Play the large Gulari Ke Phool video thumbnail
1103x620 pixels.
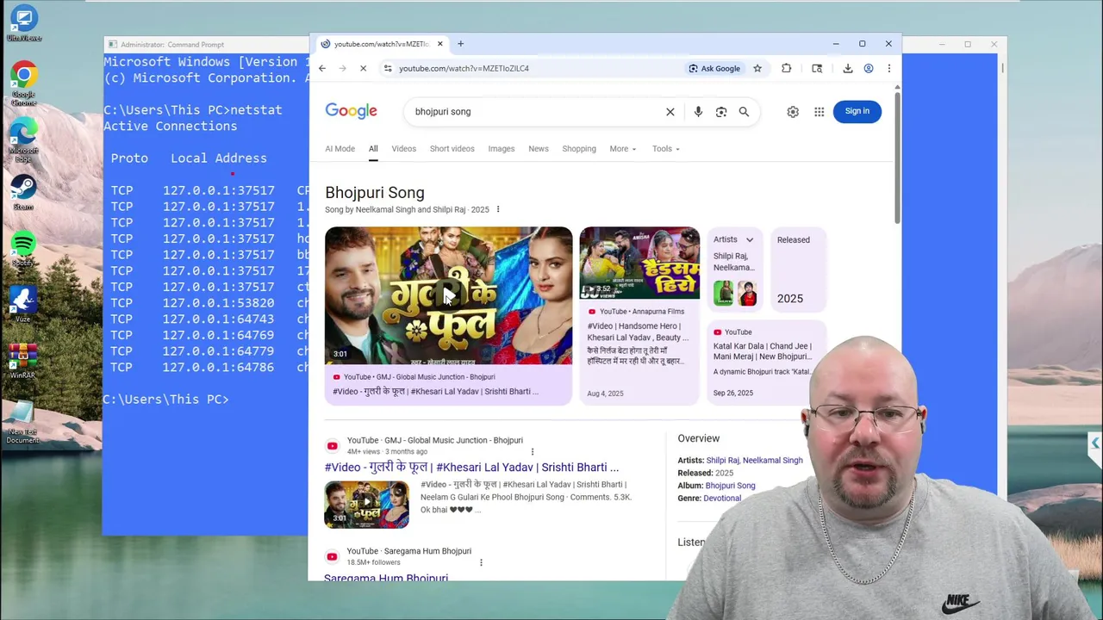point(448,295)
